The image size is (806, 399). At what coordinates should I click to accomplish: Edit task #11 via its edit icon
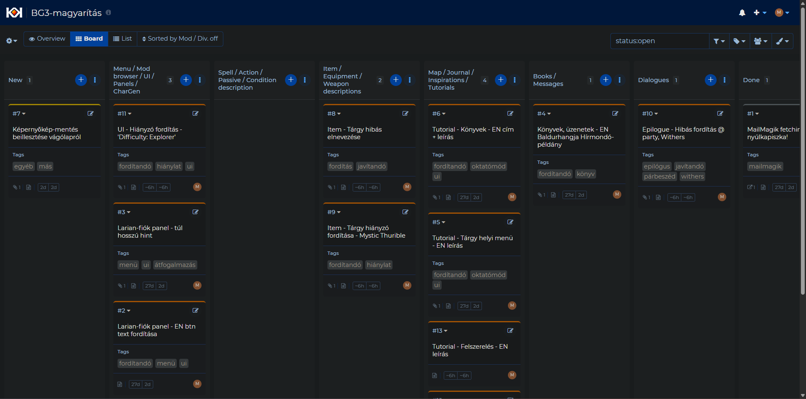point(196,114)
